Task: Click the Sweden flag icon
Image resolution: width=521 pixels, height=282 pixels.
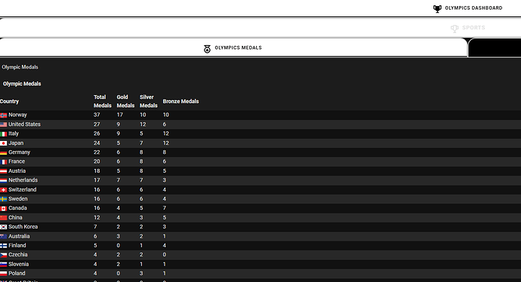Action: click(x=3, y=199)
